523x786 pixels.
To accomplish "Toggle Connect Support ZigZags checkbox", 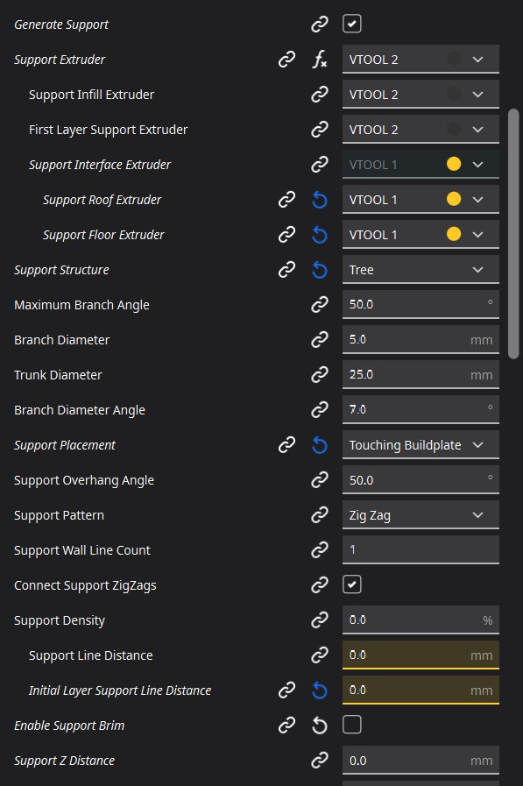I will 351,584.
